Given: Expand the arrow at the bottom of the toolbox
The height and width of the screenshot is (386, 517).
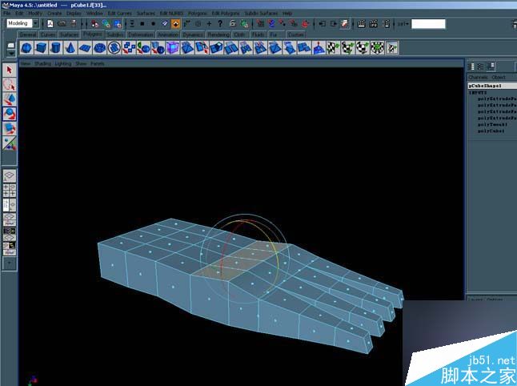Looking at the screenshot, I should pos(10,263).
